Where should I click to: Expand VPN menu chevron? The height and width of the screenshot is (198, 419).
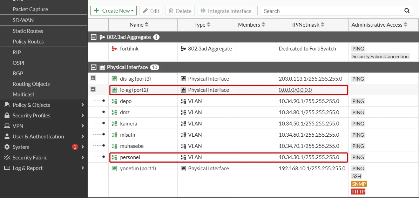pyautogui.click(x=82, y=126)
